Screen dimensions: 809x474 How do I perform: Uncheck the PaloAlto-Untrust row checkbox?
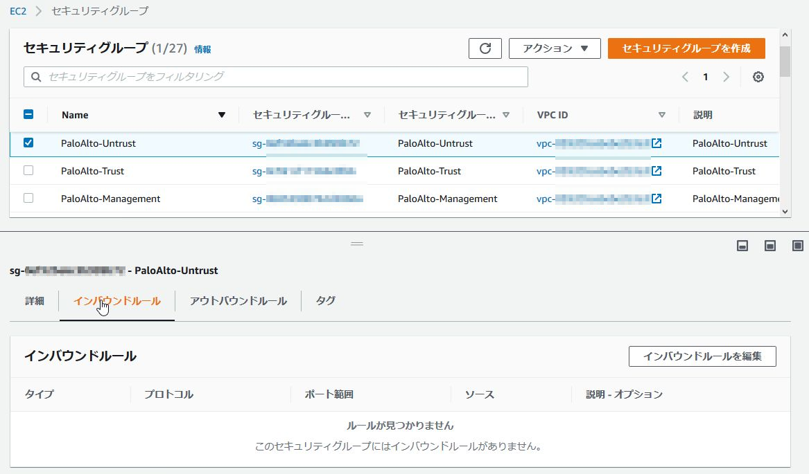click(x=28, y=143)
